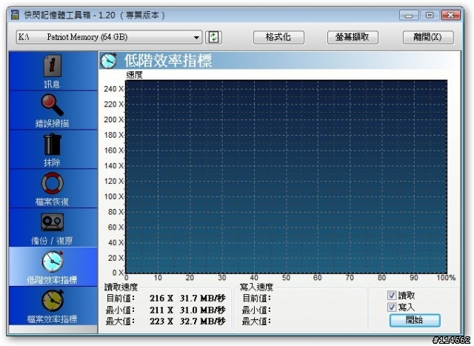This screenshot has width=474, height=346.
Task: Click the 離開(X) button
Action: [428, 37]
